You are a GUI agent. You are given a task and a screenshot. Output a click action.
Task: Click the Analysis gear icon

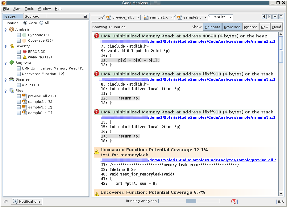coord(11,29)
